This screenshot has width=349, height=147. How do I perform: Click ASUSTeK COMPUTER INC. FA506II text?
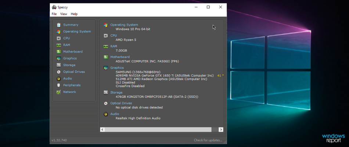coord(147,61)
